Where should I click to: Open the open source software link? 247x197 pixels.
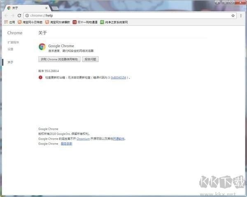click(x=119, y=139)
